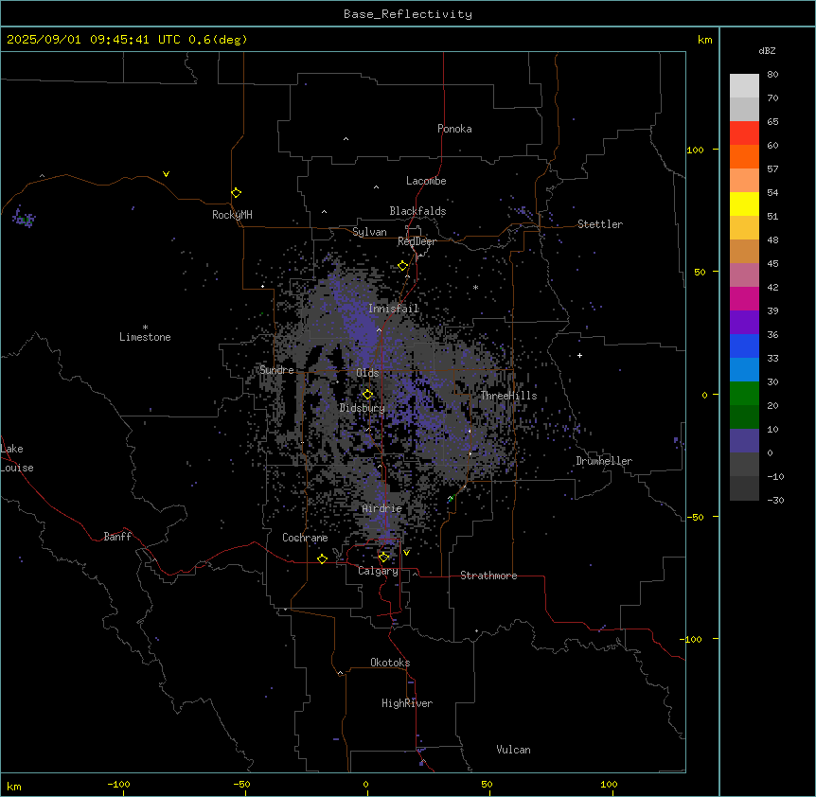Click the RockyMH label

coord(232,214)
